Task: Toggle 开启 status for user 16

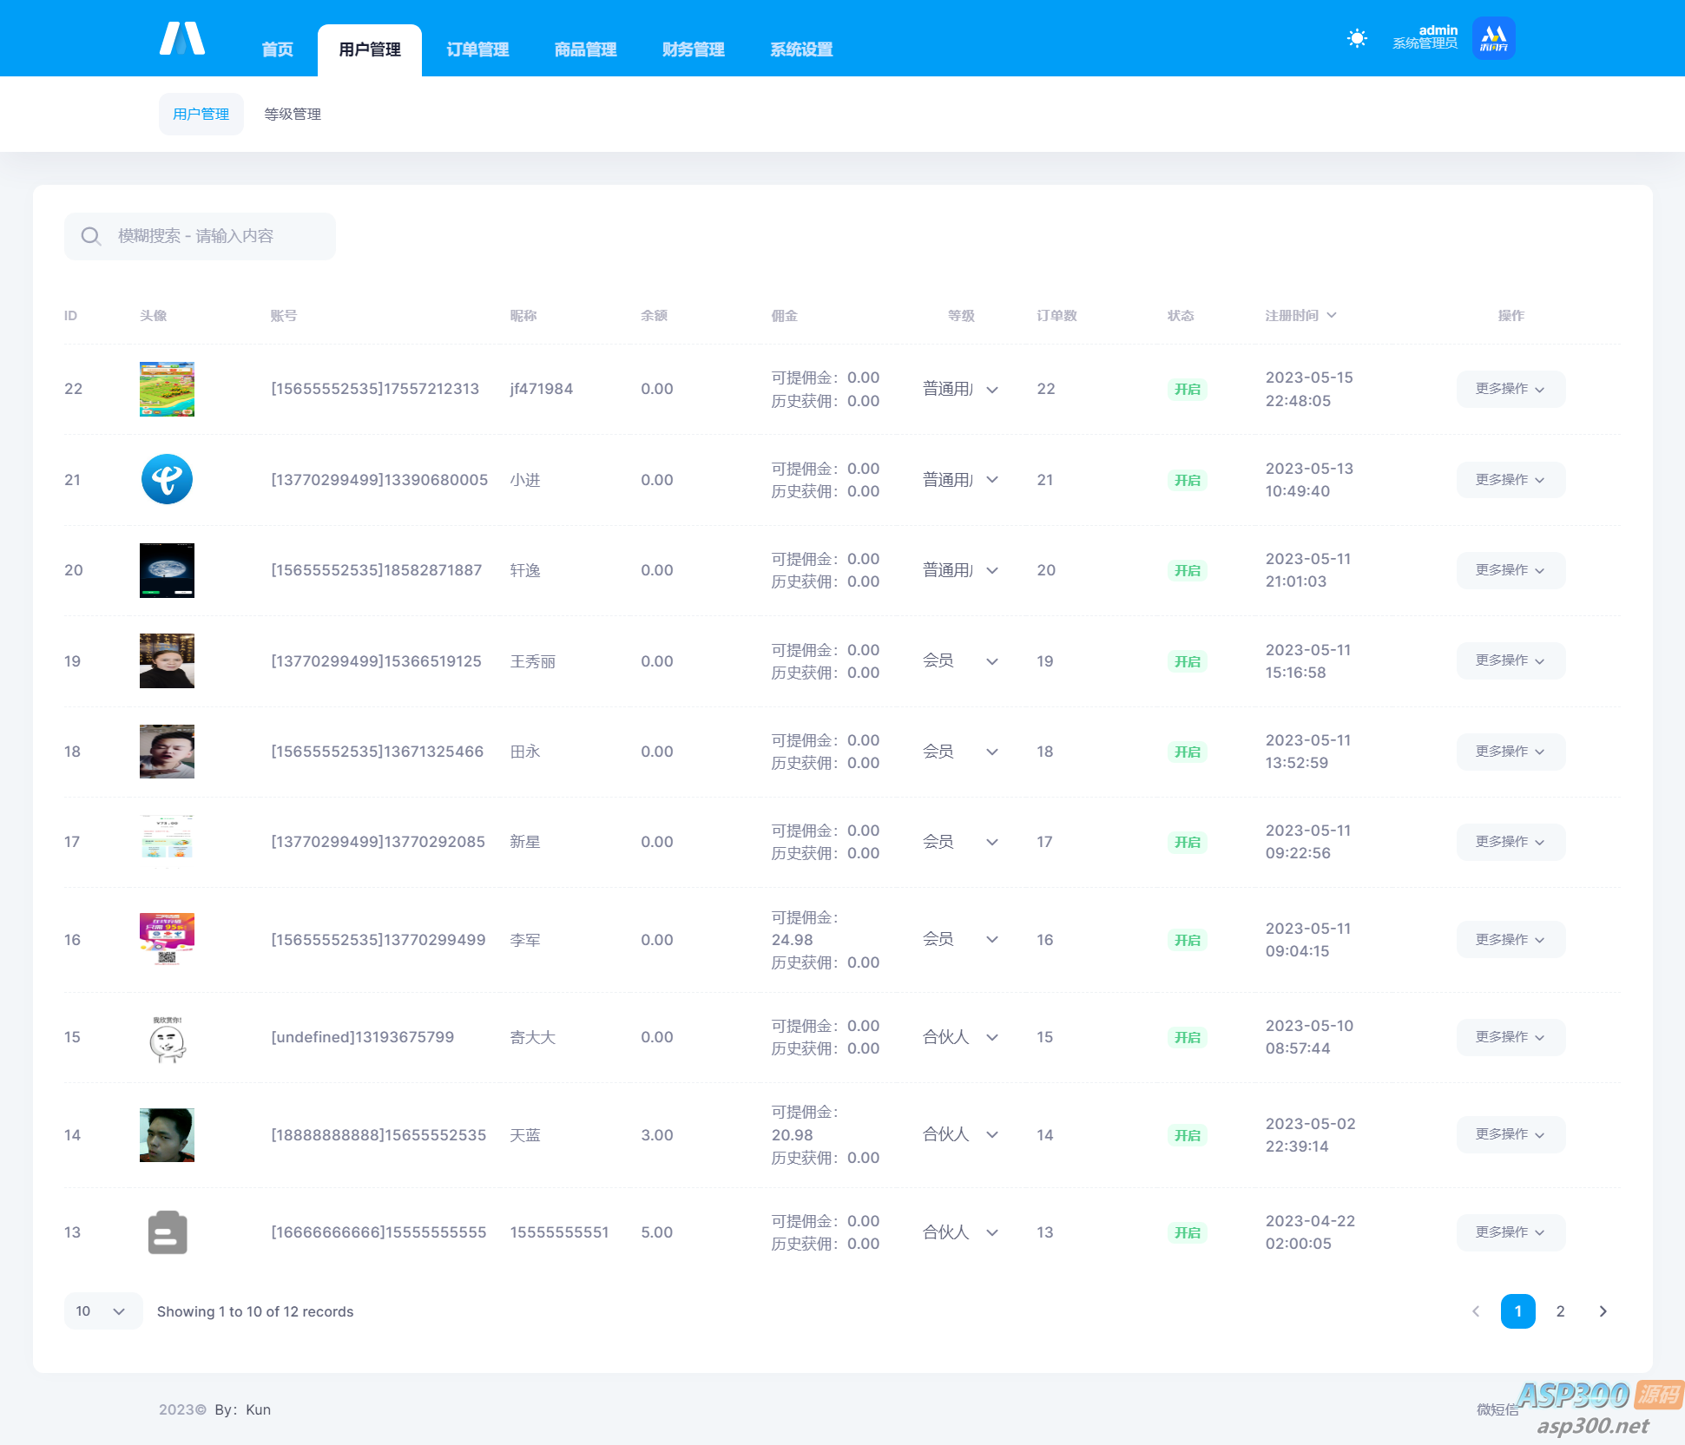Action: click(1187, 940)
